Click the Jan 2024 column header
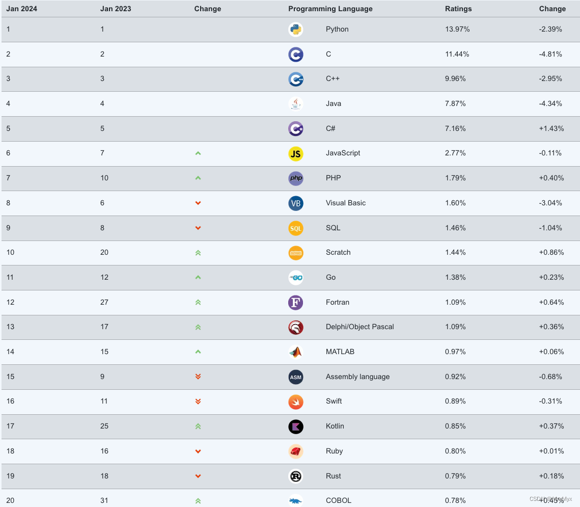The image size is (580, 507). 22,9
